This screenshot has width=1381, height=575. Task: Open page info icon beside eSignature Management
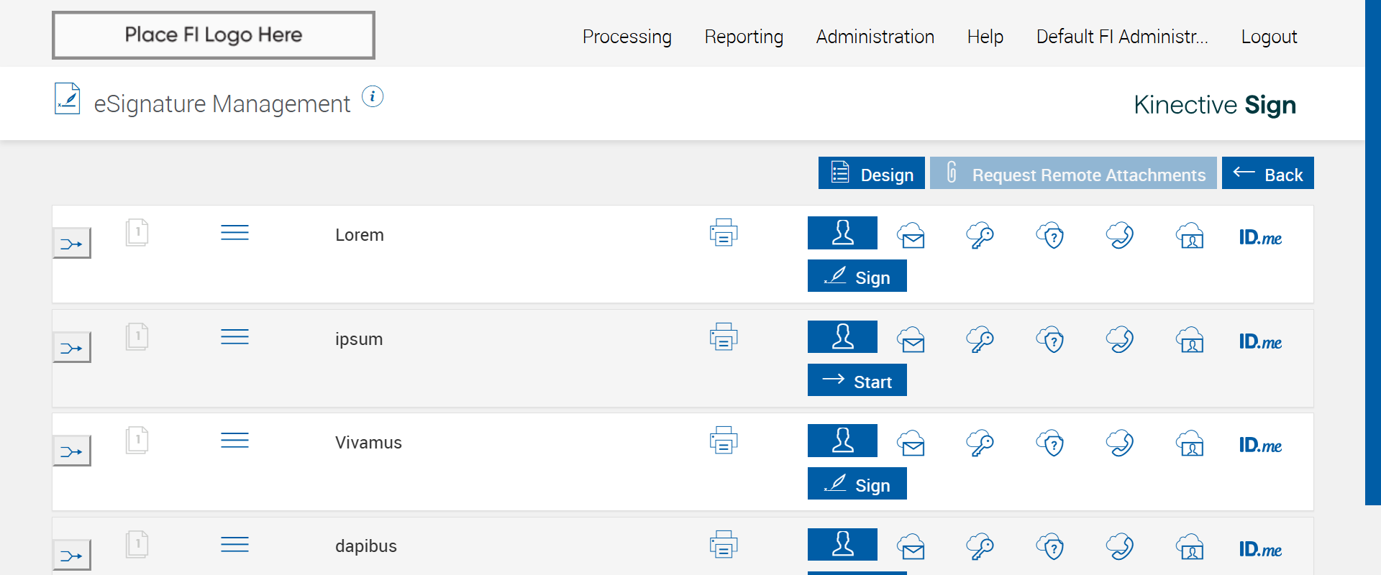click(x=373, y=96)
